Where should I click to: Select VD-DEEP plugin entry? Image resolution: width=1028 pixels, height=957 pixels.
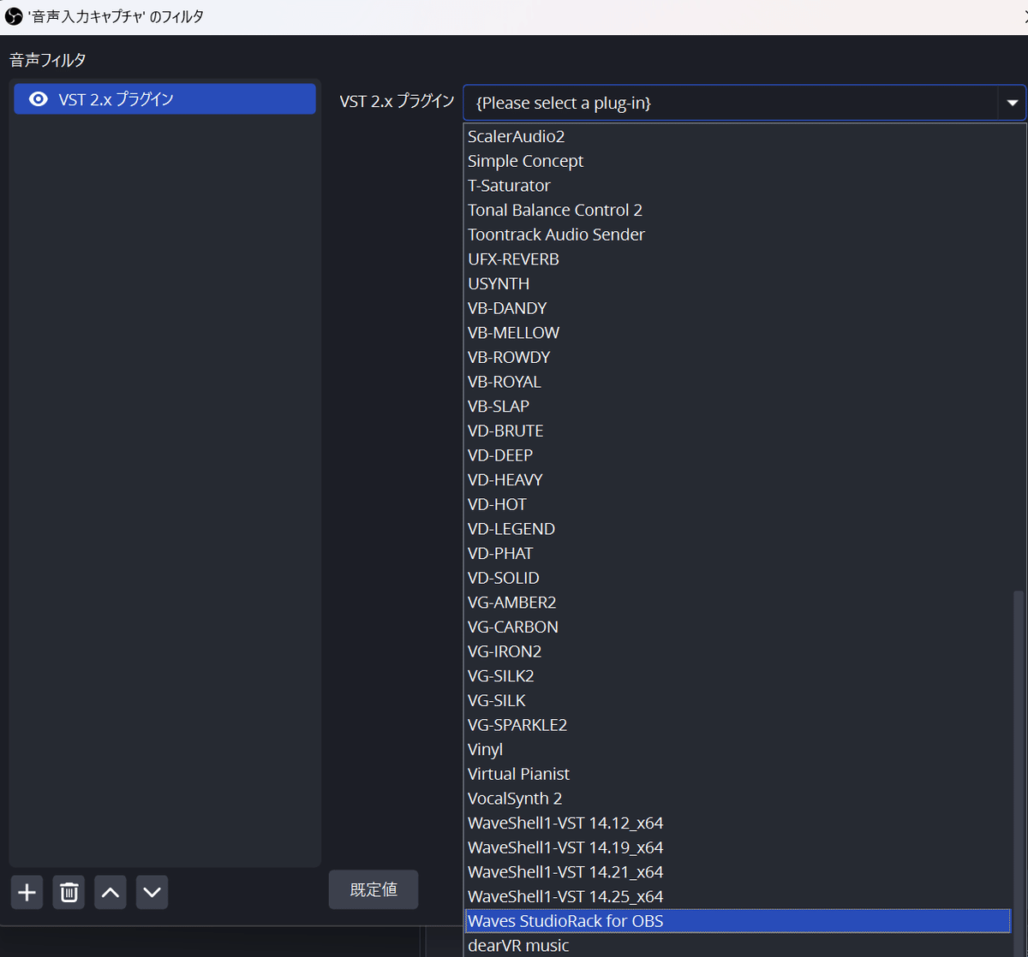(738, 455)
